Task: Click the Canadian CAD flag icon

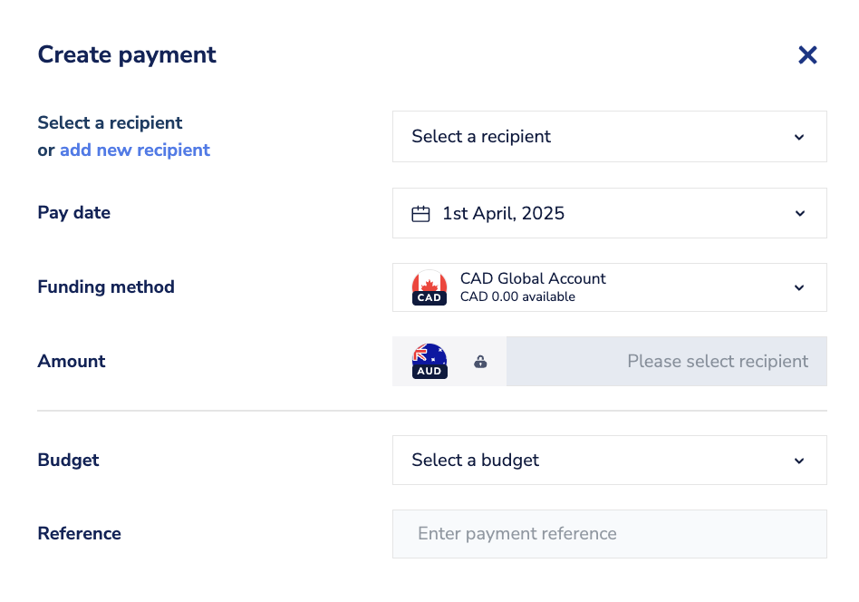Action: coord(429,287)
